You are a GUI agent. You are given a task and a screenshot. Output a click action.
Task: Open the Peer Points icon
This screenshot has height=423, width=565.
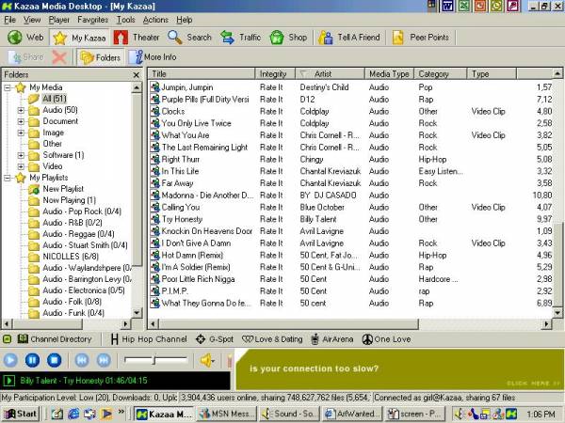pos(397,38)
